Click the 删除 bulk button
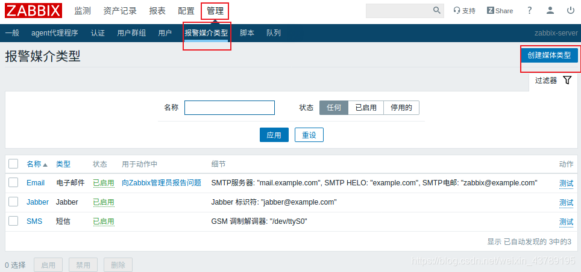581x272 pixels. click(x=118, y=265)
